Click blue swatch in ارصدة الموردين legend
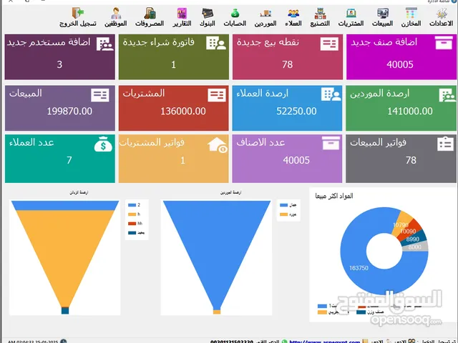Viewport: 458px width, 343px height. [283, 205]
